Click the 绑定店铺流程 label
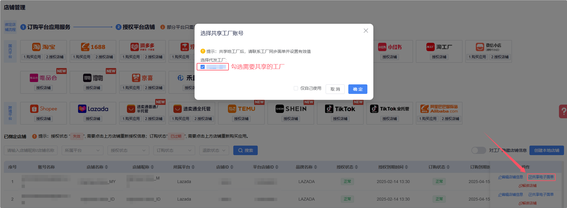This screenshot has height=208, width=567. point(10,27)
